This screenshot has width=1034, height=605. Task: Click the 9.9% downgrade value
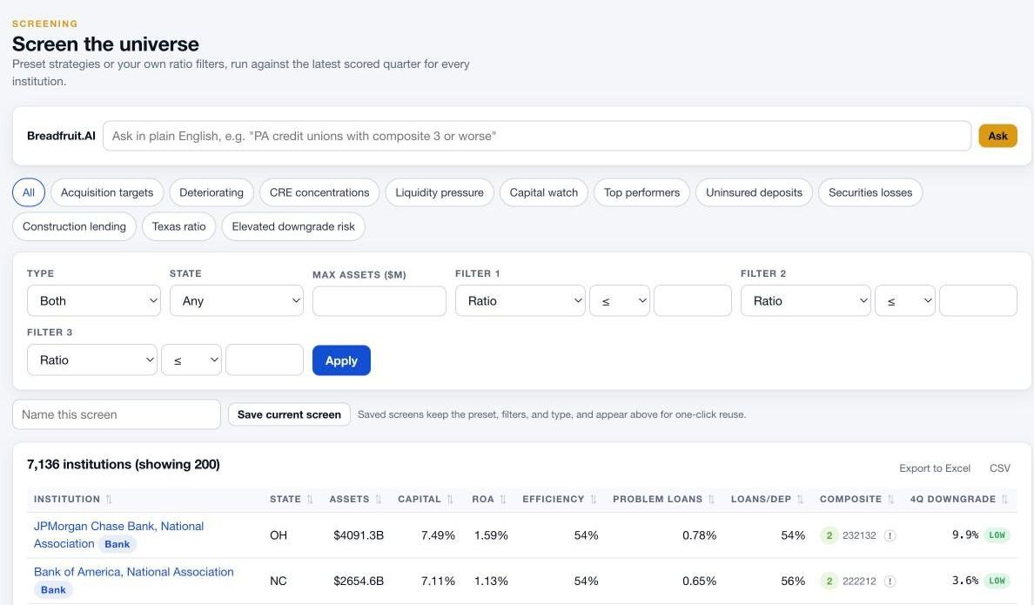pos(964,535)
